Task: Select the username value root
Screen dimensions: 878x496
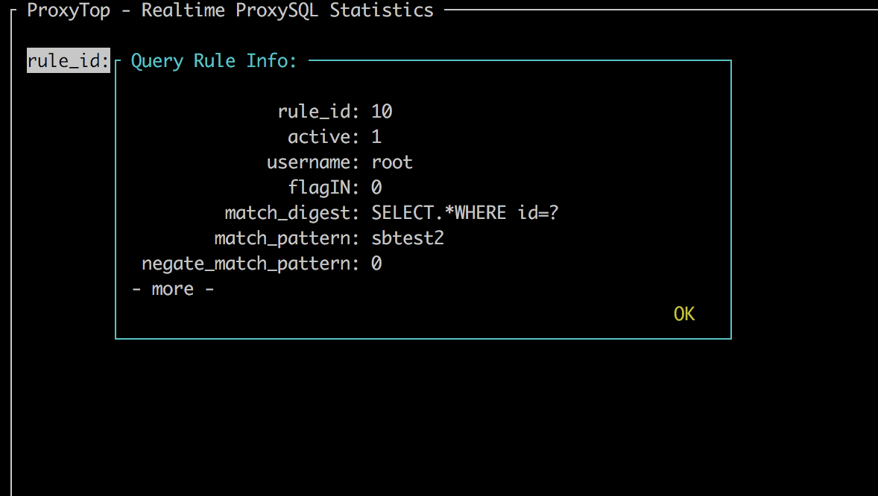Action: coord(392,162)
